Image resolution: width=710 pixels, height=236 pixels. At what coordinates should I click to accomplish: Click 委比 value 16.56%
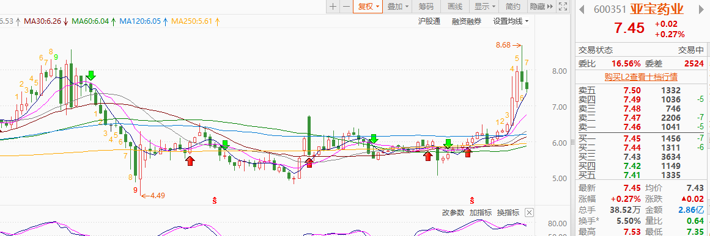(626, 63)
